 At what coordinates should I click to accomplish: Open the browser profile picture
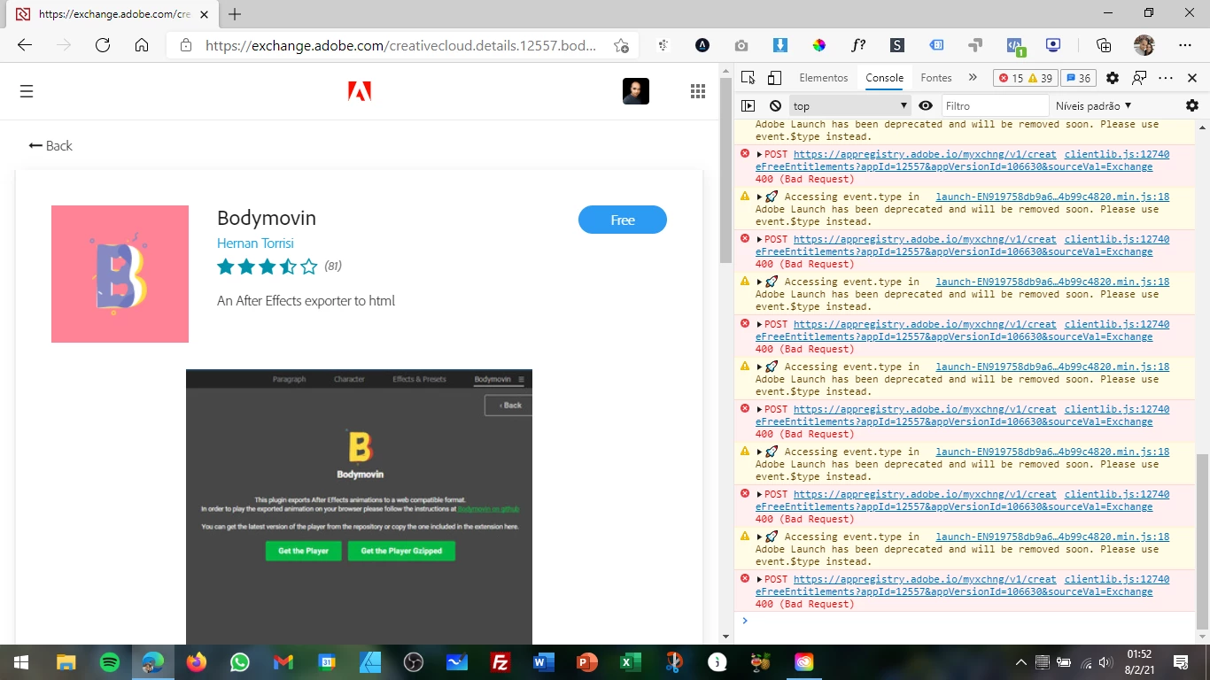pyautogui.click(x=1144, y=45)
